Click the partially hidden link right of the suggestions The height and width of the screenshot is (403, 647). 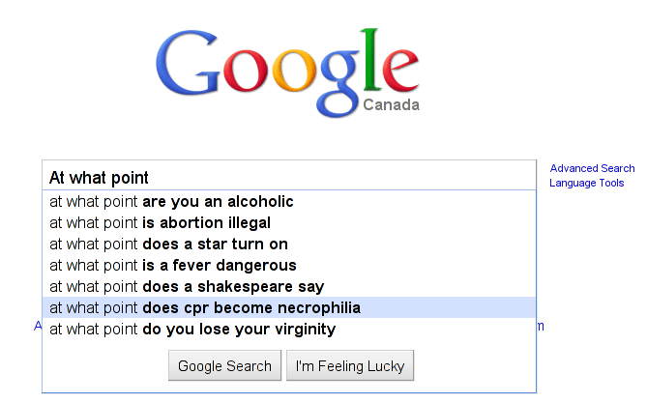click(x=541, y=327)
